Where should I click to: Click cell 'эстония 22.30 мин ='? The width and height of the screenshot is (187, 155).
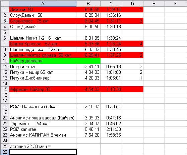click(x=43, y=146)
